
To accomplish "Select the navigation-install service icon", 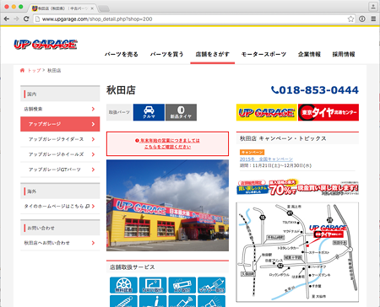I will [x=153, y=285].
